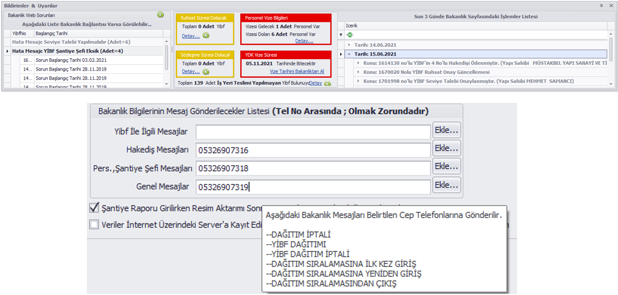Refresh the Bakanlık Web Sorunları list
The height and width of the screenshot is (295, 618).
tap(161, 15)
